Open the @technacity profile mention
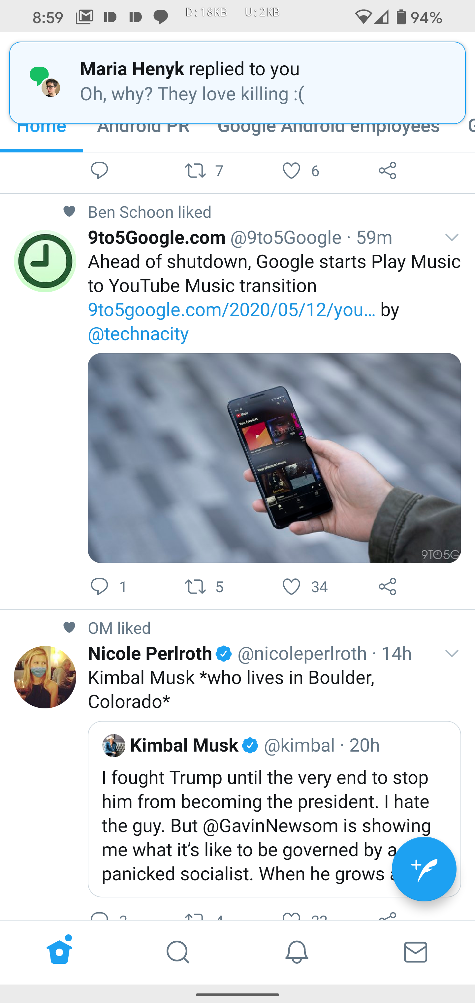The image size is (475, 1003). tap(138, 334)
